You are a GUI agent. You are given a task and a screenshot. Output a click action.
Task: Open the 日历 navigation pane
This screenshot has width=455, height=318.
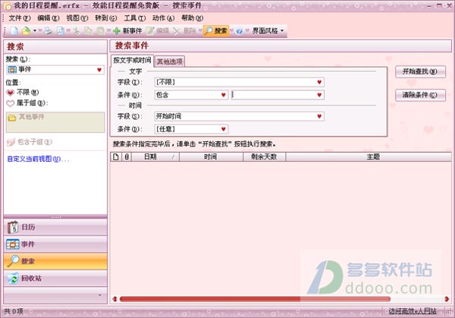(x=55, y=227)
